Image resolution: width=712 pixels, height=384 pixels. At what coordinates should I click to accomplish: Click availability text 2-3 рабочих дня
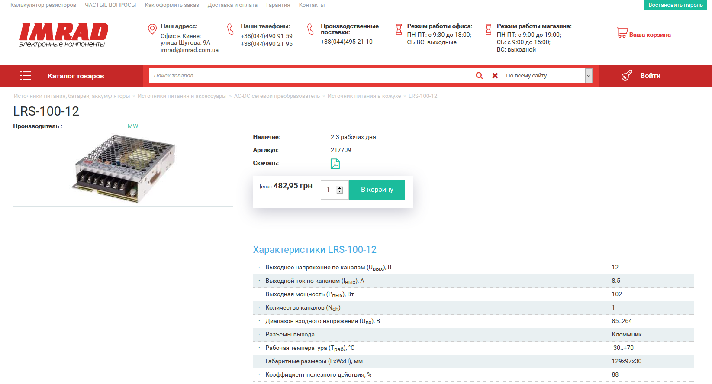coord(353,137)
